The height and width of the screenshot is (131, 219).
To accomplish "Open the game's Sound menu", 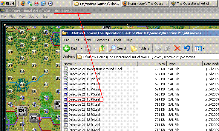I will tap(33, 16).
